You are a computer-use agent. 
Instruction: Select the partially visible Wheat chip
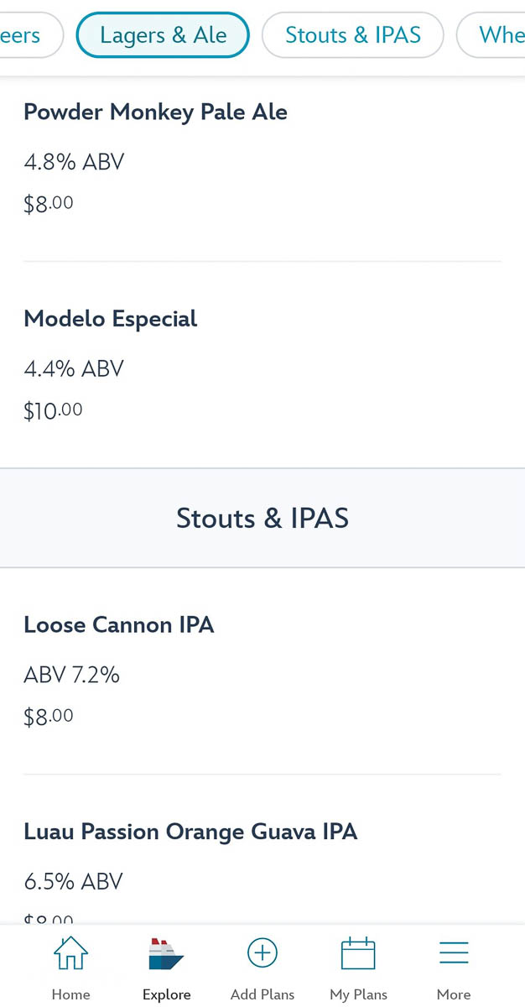pyautogui.click(x=491, y=35)
